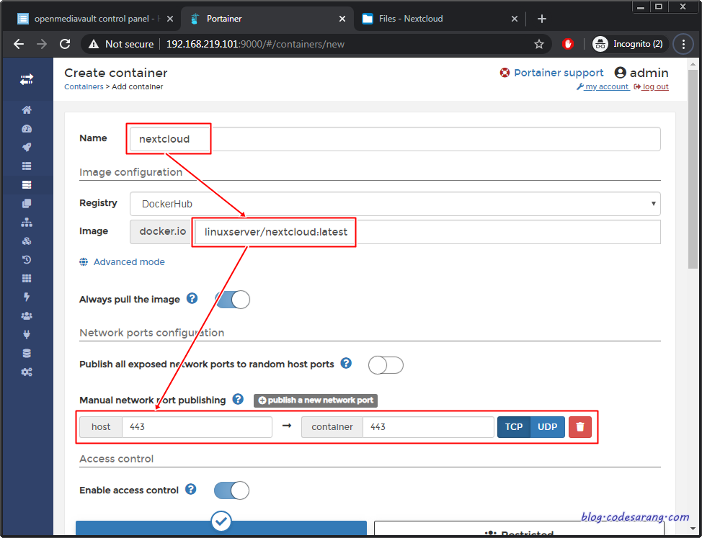The width and height of the screenshot is (702, 538).
Task: Open Images via the clone sidebar icon
Action: coord(27,204)
